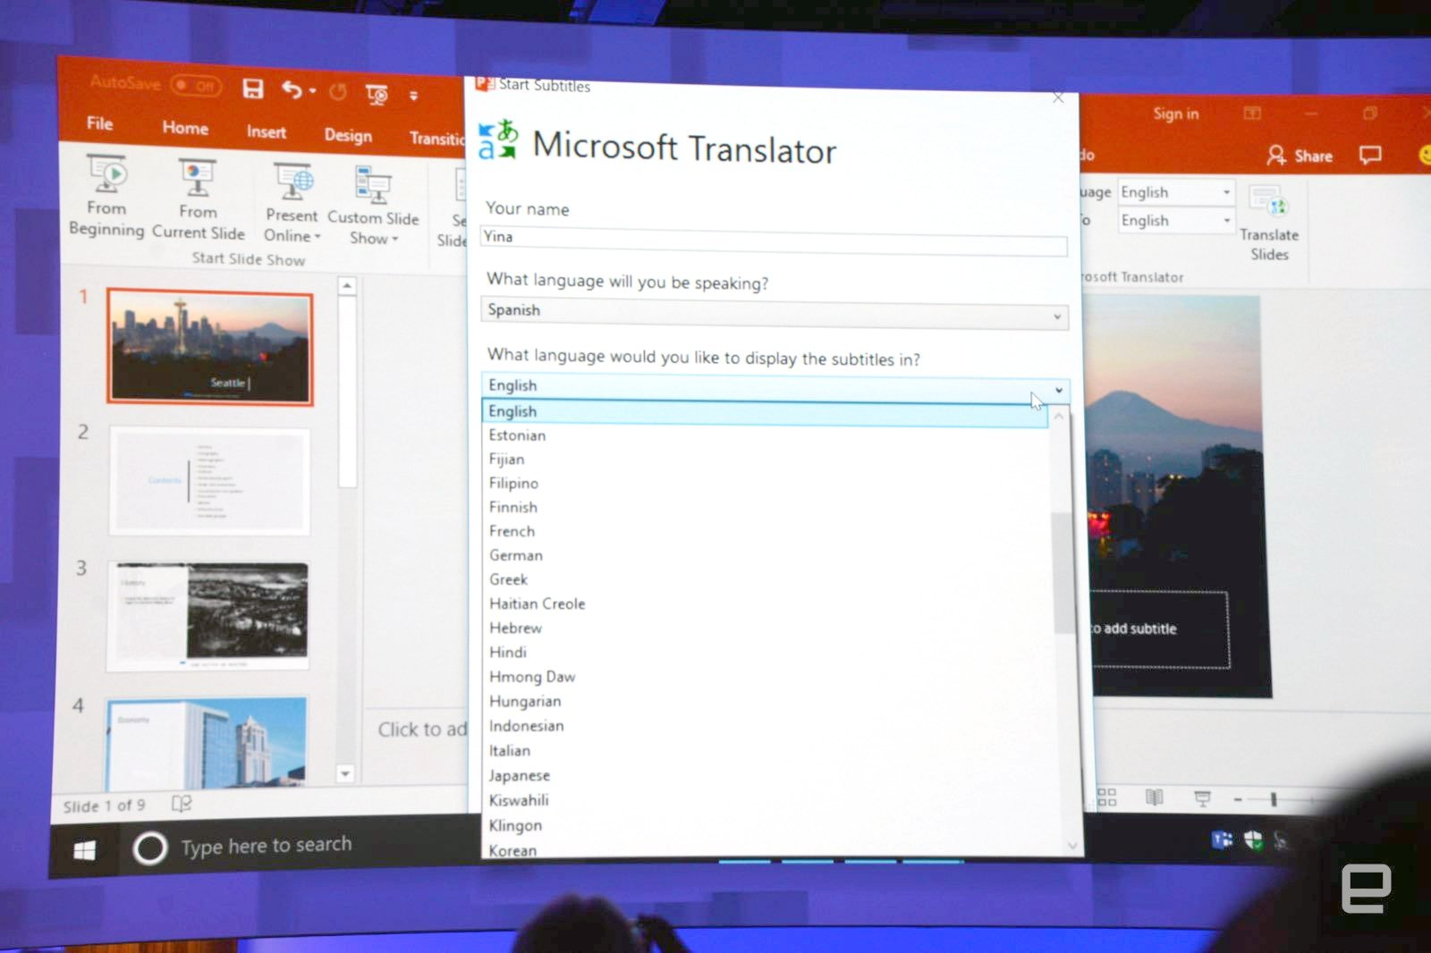Switch to Slide Sorter view icon
The height and width of the screenshot is (953, 1431).
pos(1106,797)
